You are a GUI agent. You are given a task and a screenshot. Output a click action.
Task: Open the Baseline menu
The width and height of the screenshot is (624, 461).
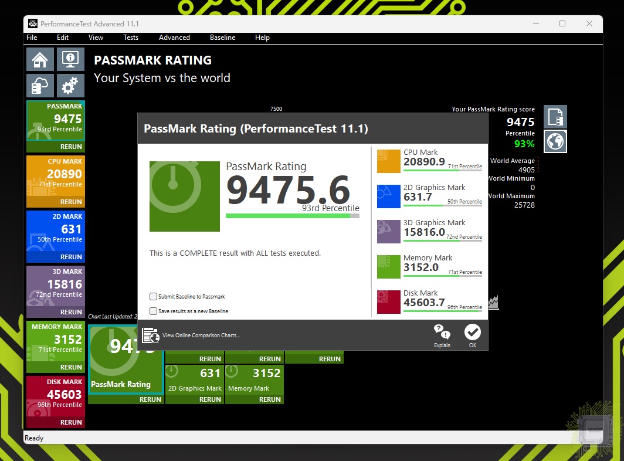click(x=222, y=38)
